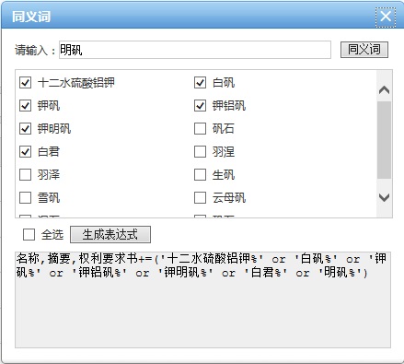Check the 羽涅 checkbox

[x=200, y=152]
